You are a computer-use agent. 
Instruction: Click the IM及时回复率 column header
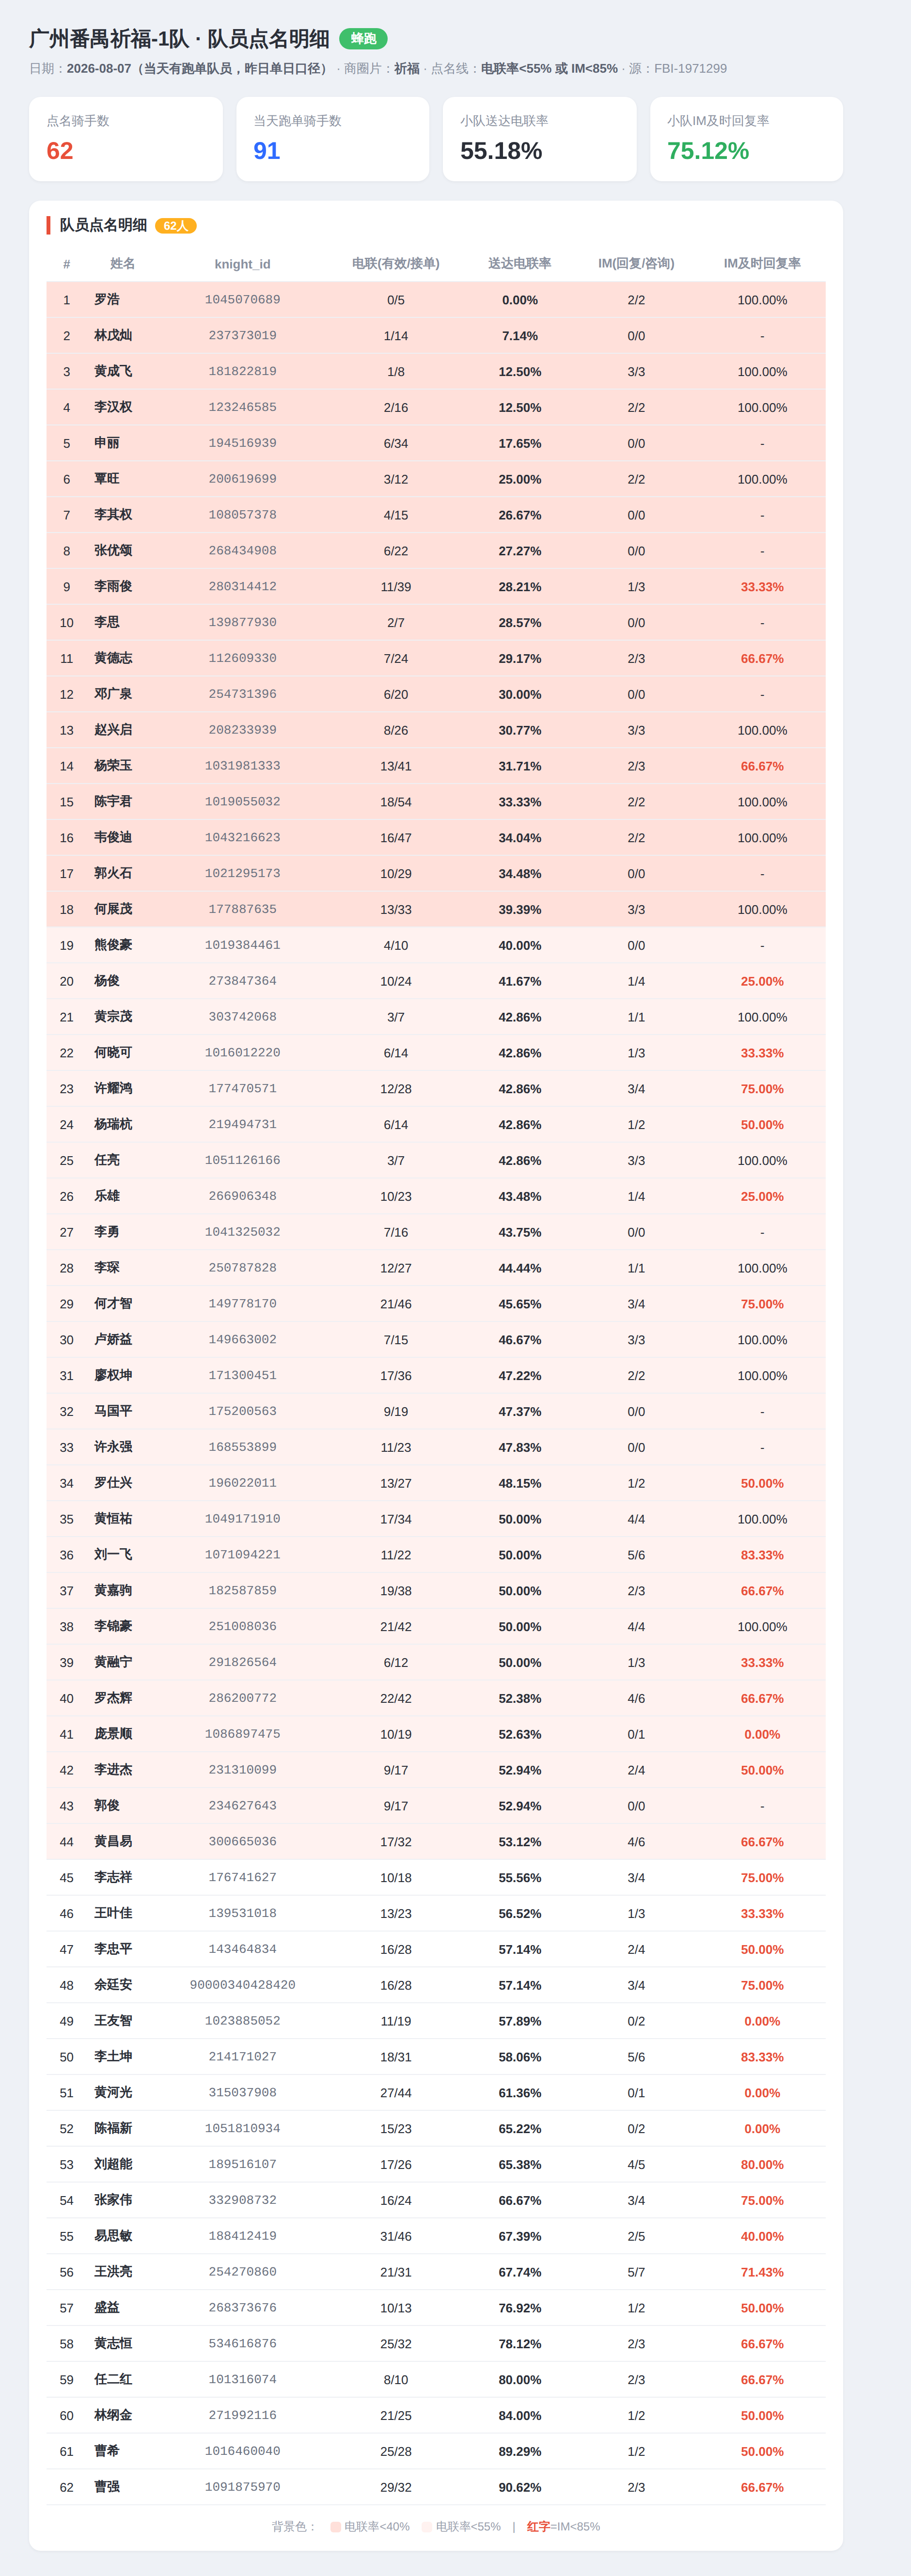tap(762, 264)
